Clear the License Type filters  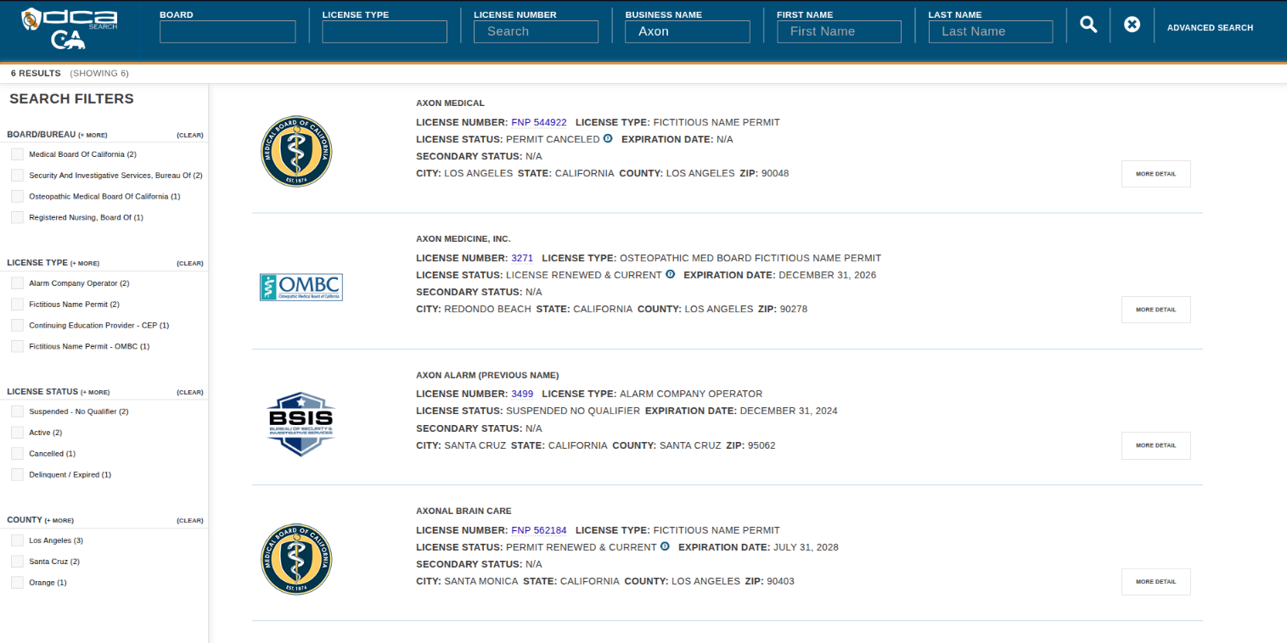coord(190,264)
